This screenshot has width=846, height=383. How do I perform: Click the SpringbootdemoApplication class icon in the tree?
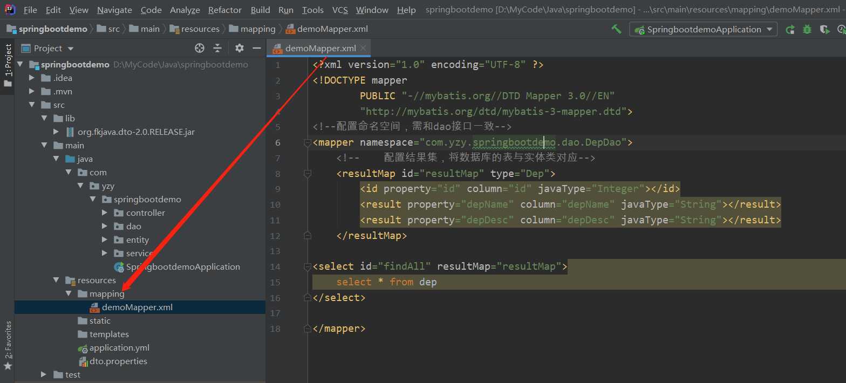point(119,267)
